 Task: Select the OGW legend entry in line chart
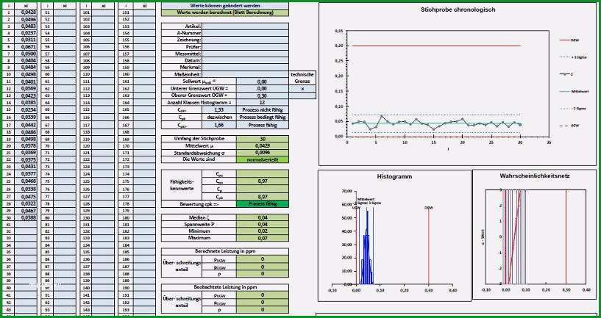click(568, 40)
